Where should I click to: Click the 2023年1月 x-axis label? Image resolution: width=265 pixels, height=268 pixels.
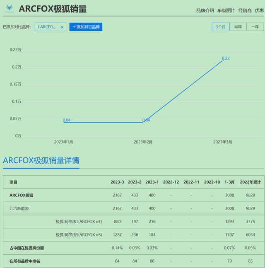[x=64, y=142]
